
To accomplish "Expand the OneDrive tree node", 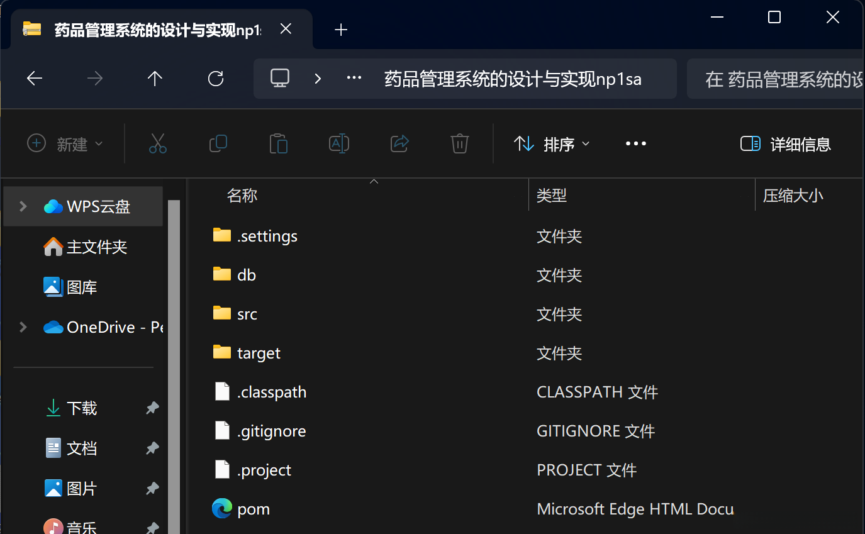I will pyautogui.click(x=23, y=327).
